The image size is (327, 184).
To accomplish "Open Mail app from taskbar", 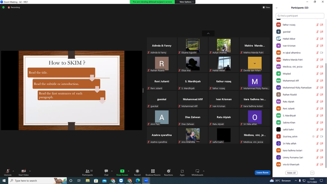I will (104, 180).
